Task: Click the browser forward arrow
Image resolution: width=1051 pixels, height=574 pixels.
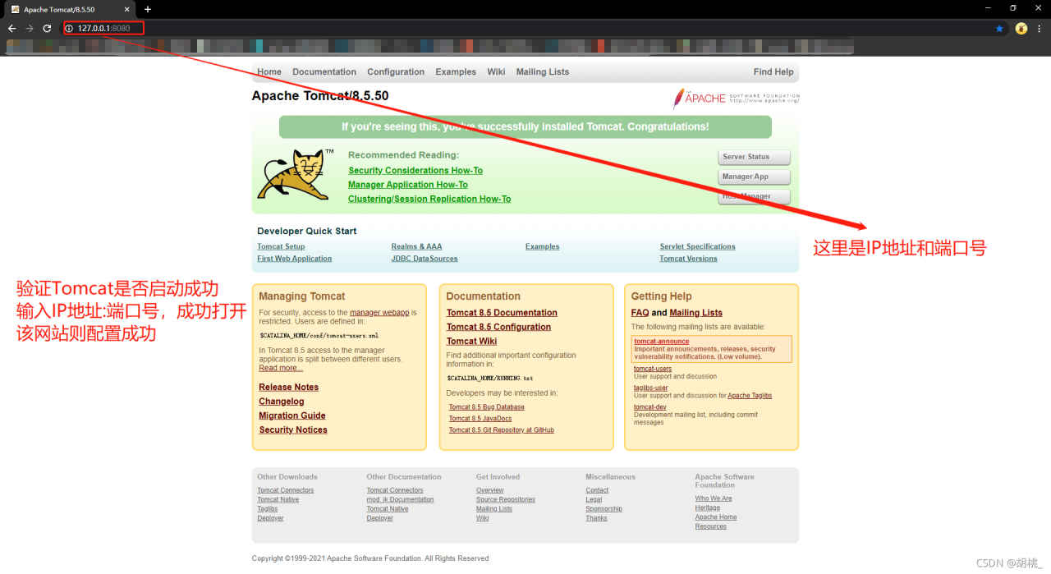Action: tap(30, 28)
